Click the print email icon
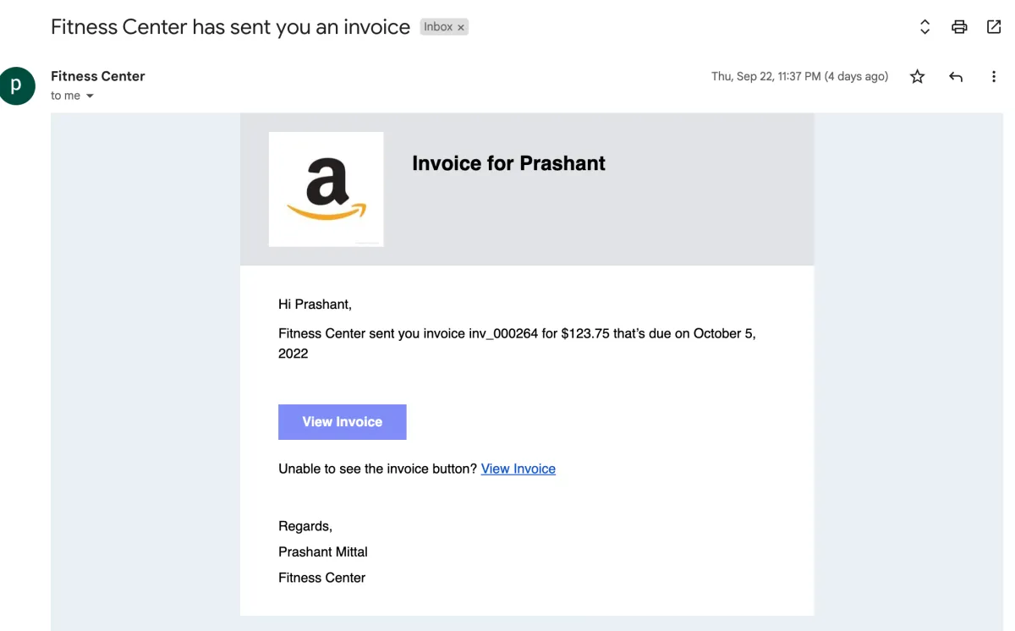The height and width of the screenshot is (631, 1015). click(959, 27)
